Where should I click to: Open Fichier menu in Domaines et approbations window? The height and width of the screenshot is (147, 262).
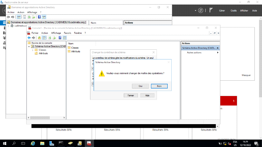coord(11,12)
